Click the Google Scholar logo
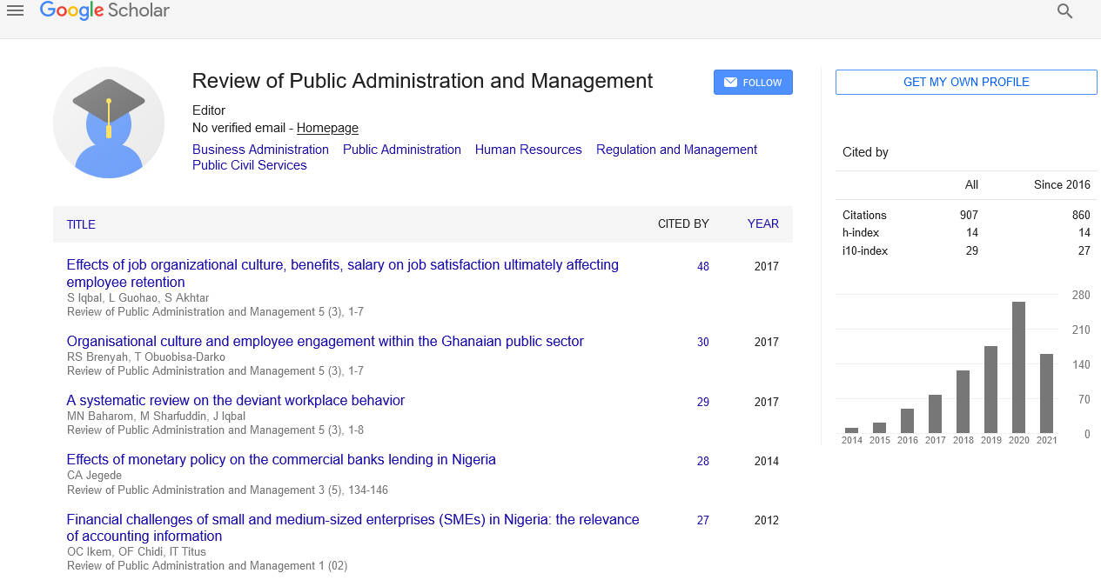The height and width of the screenshot is (580, 1101). [x=104, y=11]
